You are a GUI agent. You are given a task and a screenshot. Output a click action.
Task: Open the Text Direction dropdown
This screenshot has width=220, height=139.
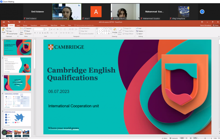click(85, 28)
